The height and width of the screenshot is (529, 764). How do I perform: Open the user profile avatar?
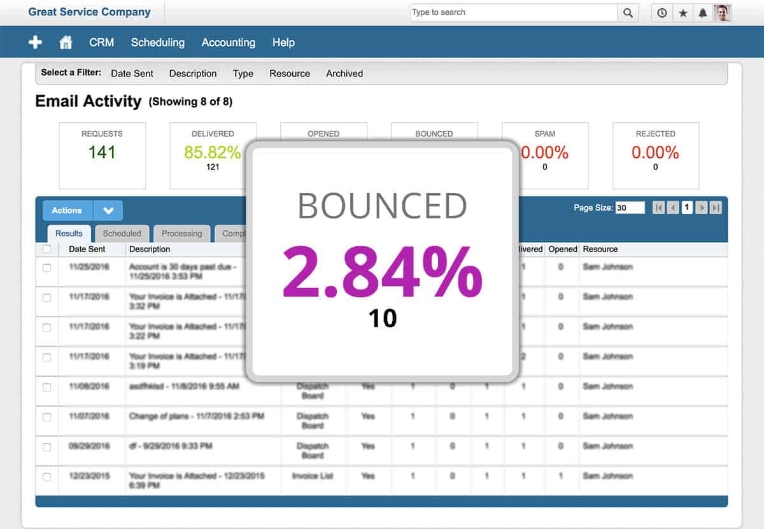pos(722,13)
